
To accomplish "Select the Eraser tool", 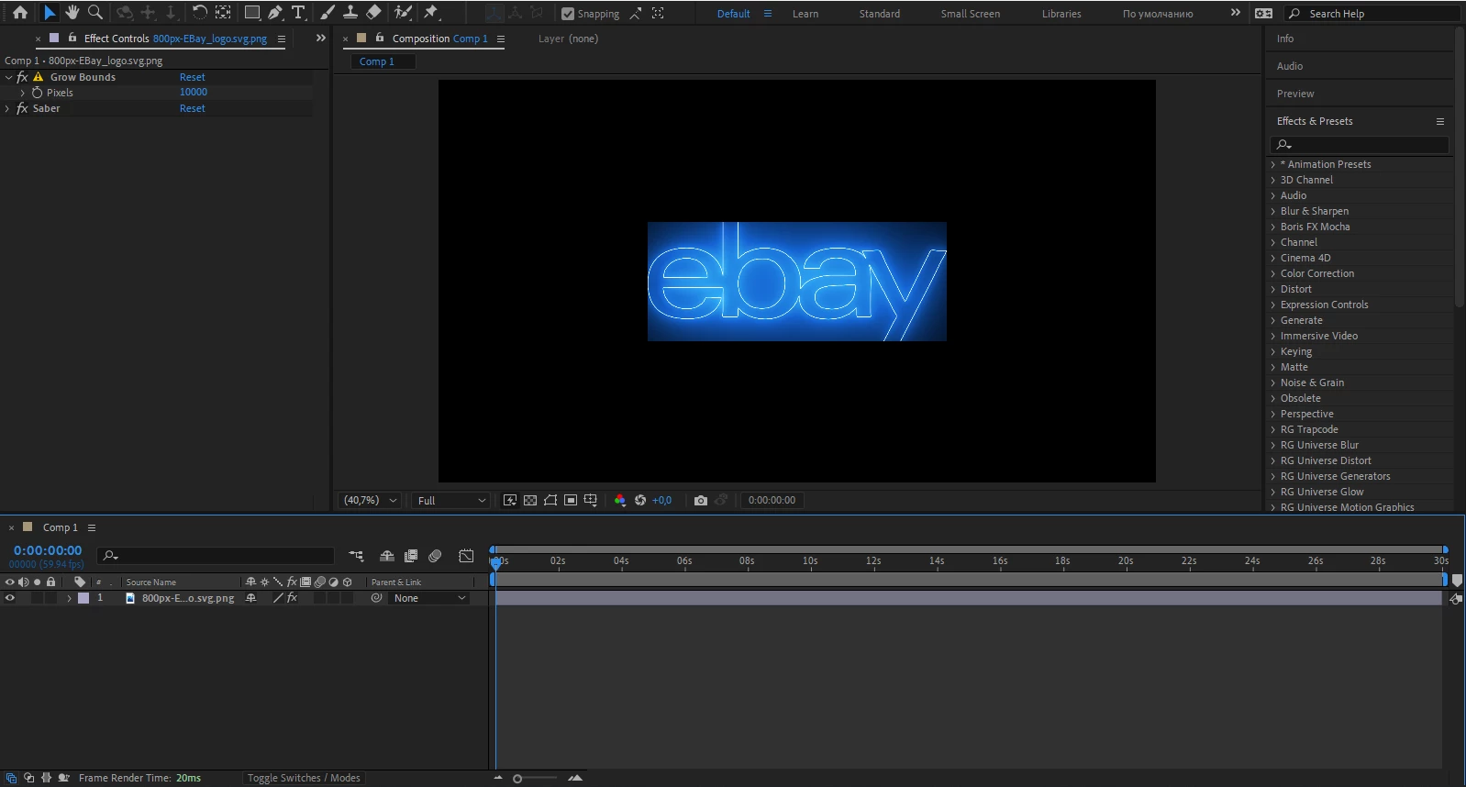I will [373, 13].
